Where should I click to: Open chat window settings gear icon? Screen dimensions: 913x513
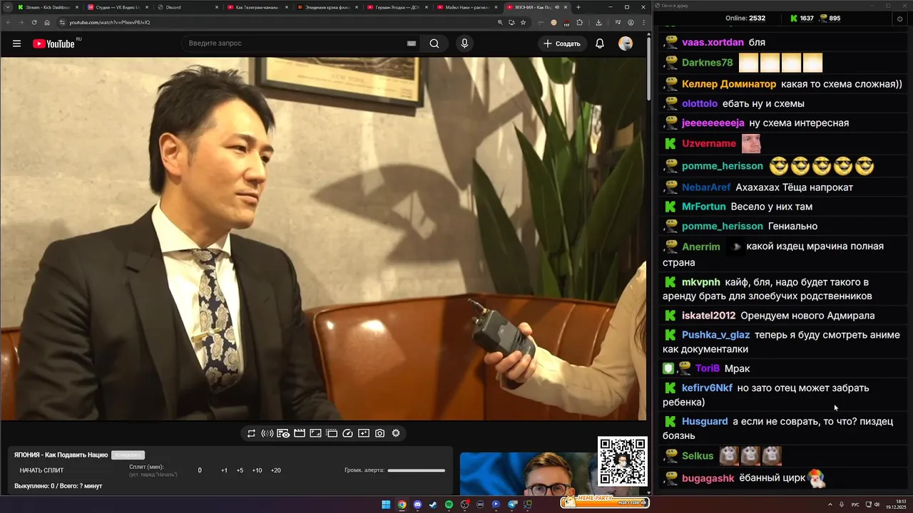[x=900, y=19]
